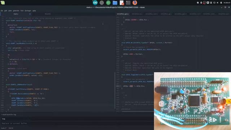The width and height of the screenshot is (231, 130).
Task: Click vertical scrollbar of left editor pane
Action: click(x=115, y=91)
